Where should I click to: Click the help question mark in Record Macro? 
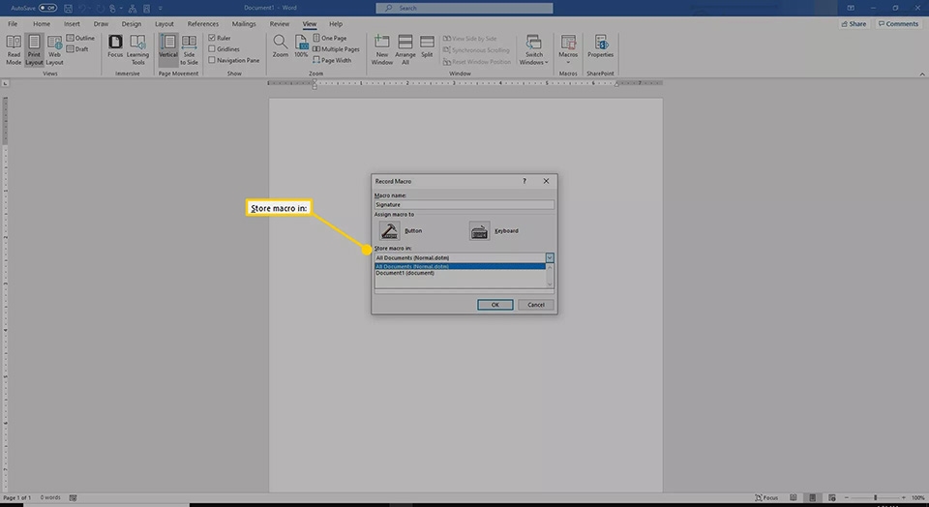[x=524, y=181]
